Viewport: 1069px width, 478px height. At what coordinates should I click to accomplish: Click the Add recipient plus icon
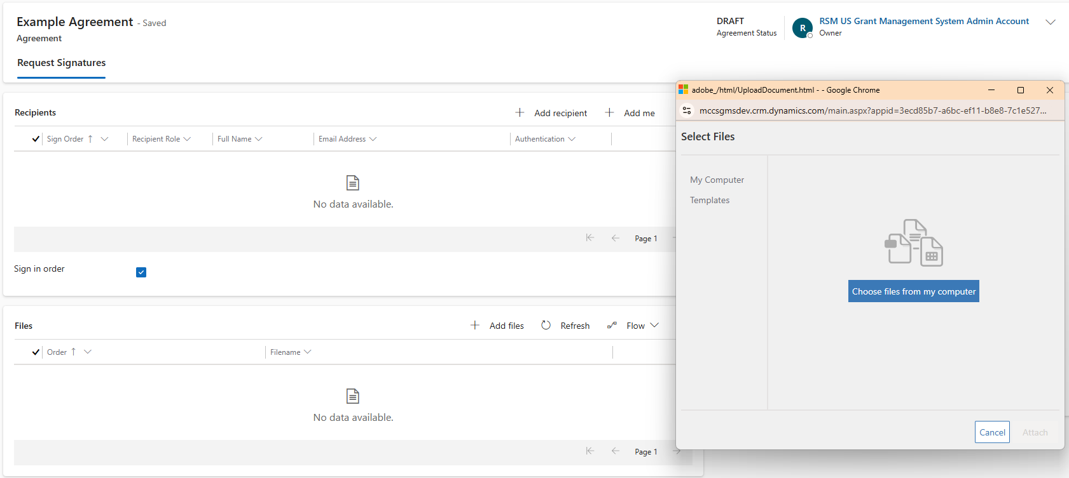pos(520,112)
